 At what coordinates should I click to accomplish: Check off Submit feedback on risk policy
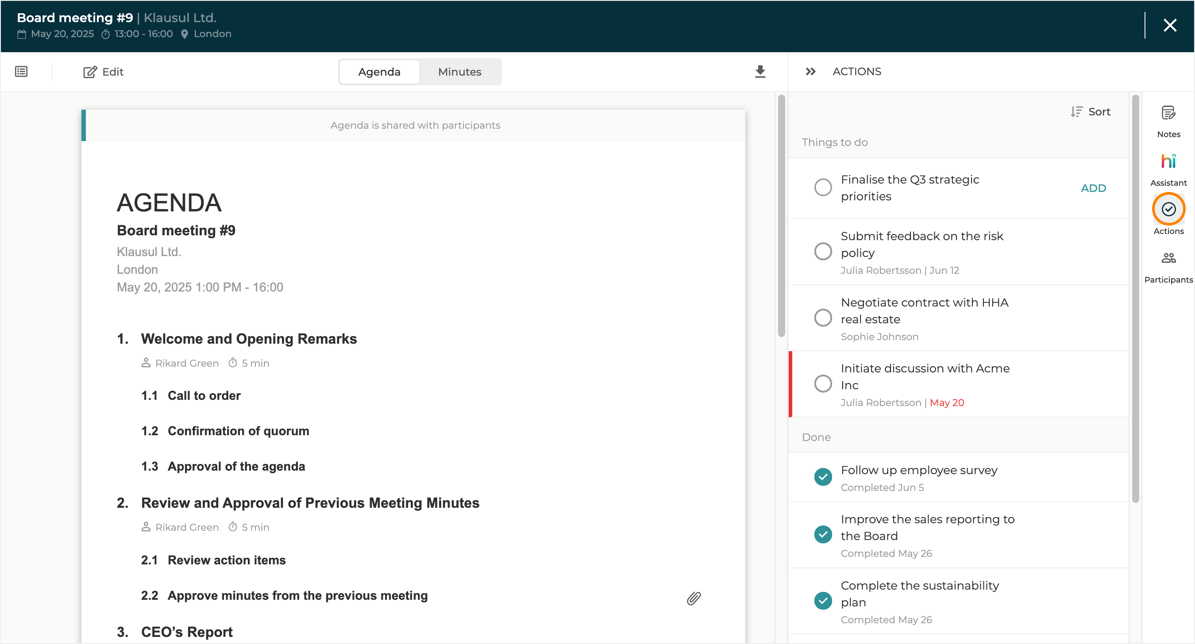pyautogui.click(x=822, y=251)
